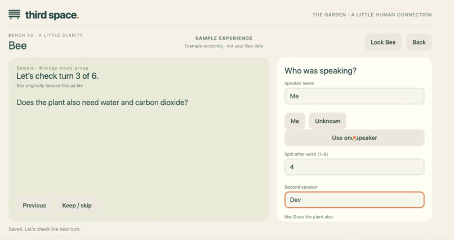Focus the 'Split after word' field
This screenshot has width=454, height=240.
click(354, 167)
